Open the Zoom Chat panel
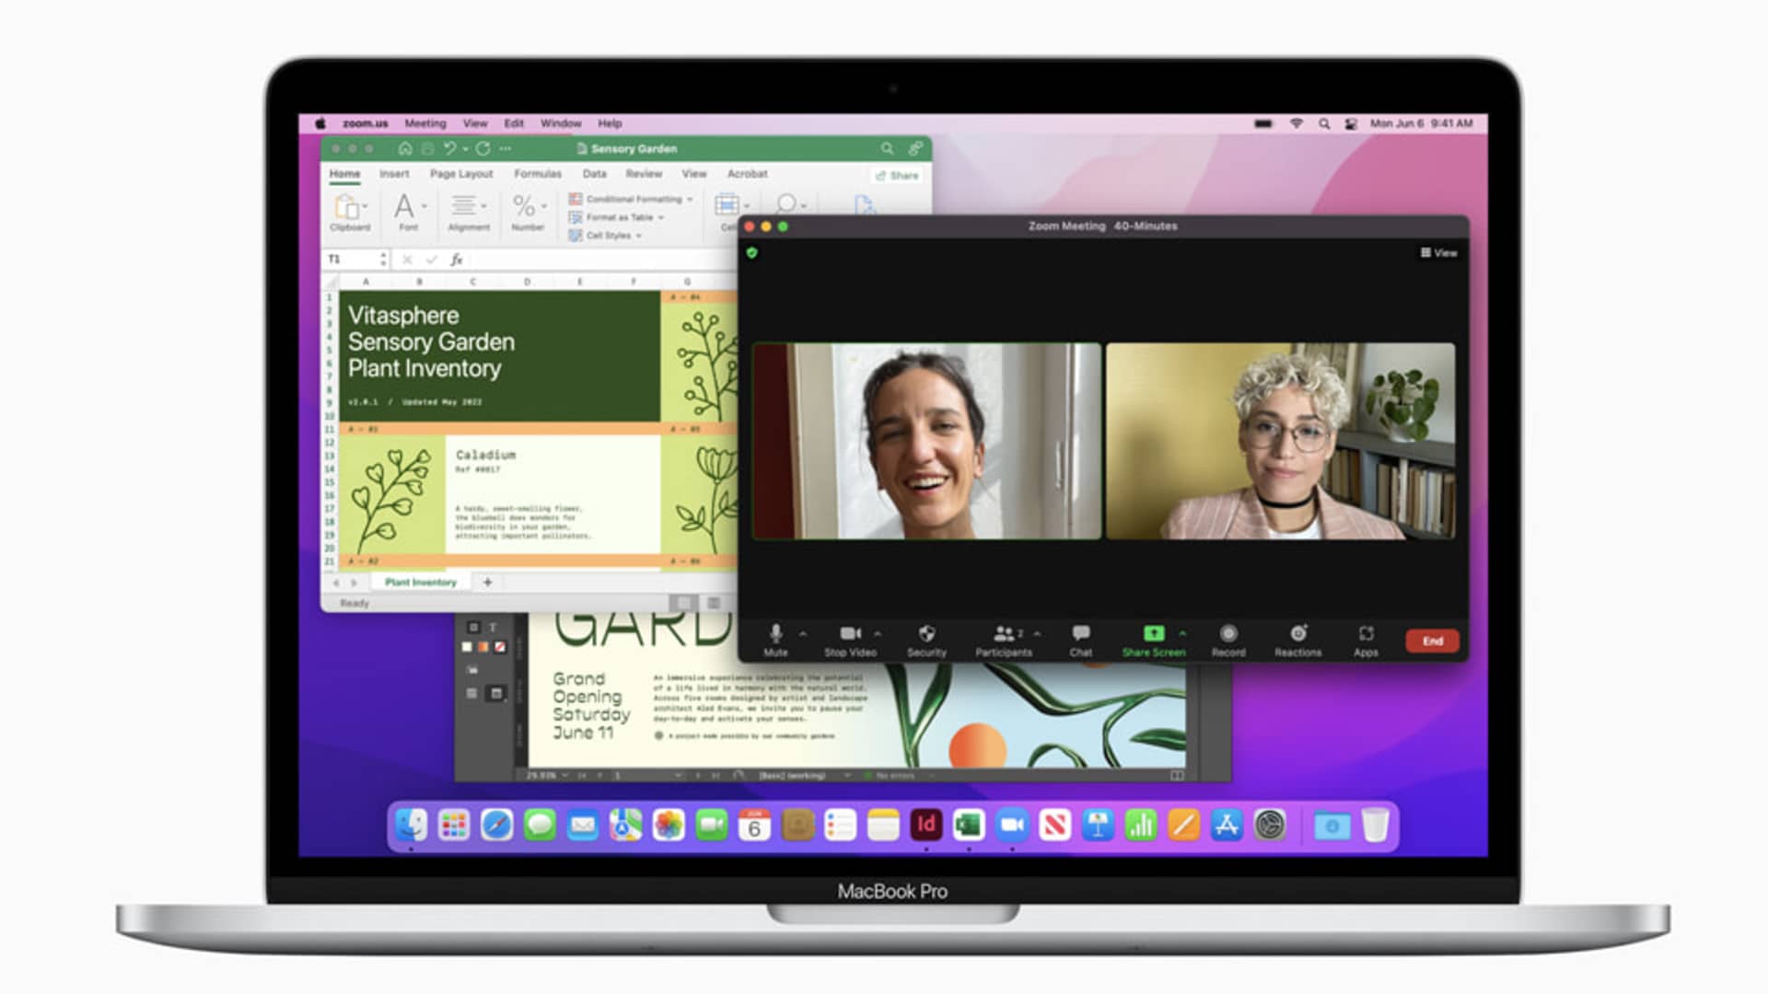Image resolution: width=1768 pixels, height=994 pixels. tap(1081, 640)
